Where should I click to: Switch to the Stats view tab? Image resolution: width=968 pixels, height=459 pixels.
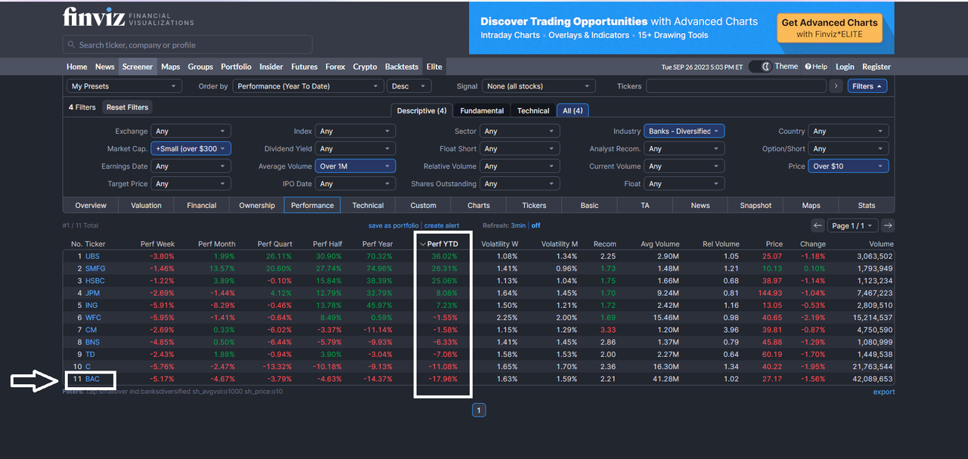(867, 205)
